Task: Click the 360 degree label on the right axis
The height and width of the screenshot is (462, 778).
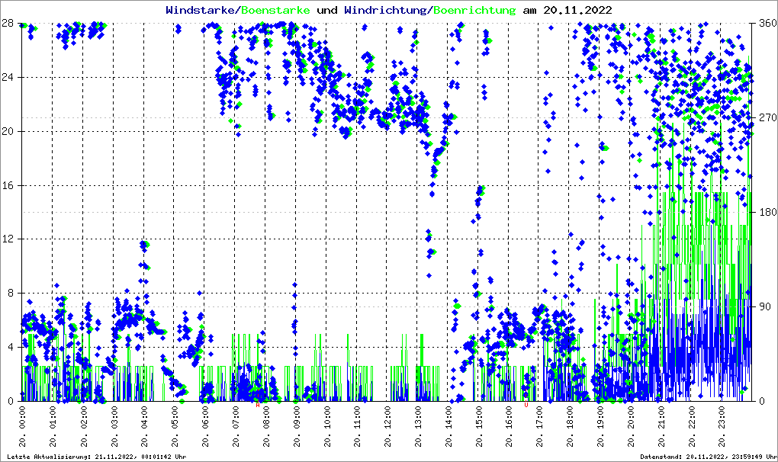Action: (766, 24)
